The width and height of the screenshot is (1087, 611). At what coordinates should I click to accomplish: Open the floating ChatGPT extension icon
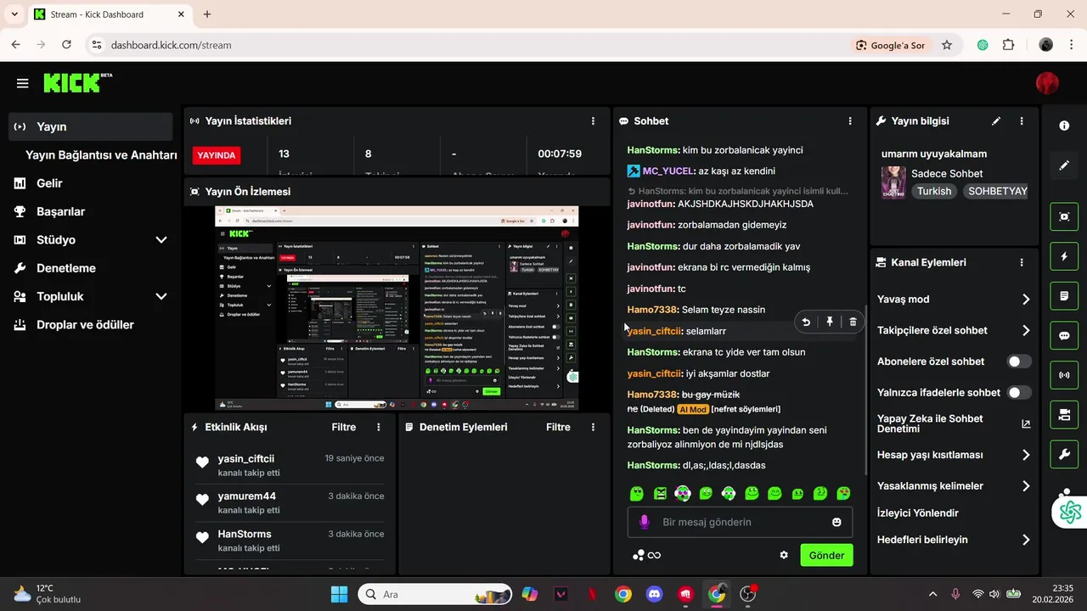tap(1070, 512)
